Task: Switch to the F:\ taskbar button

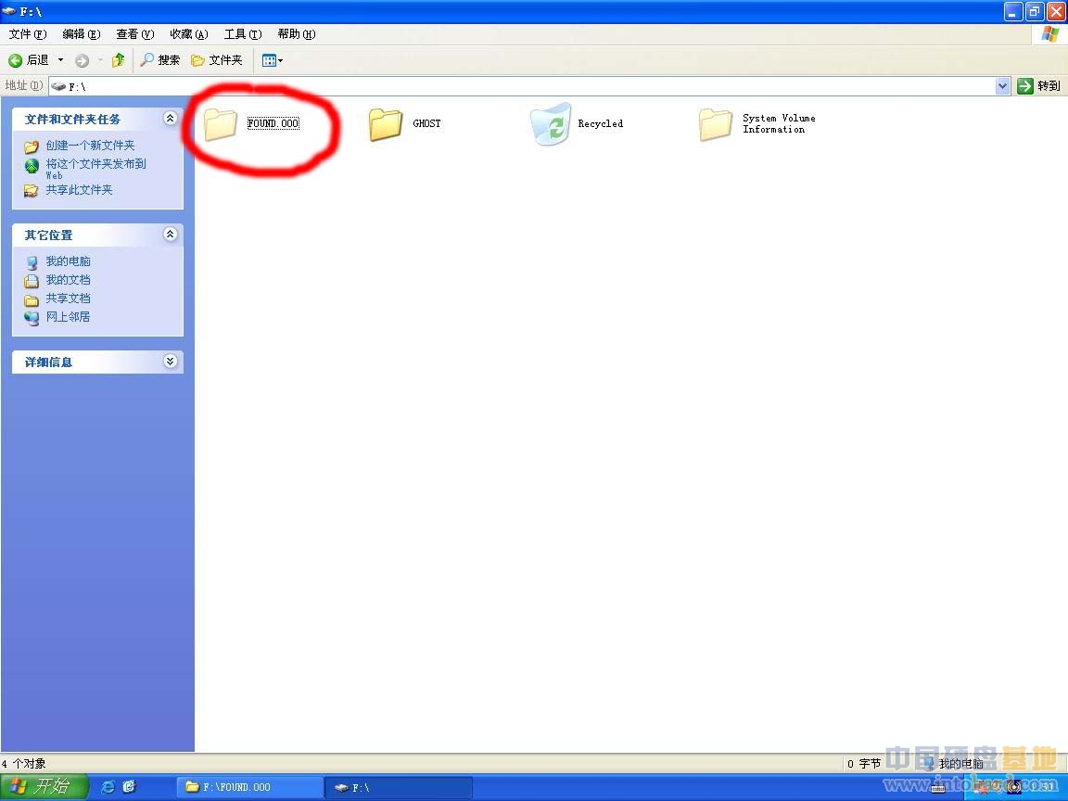Action: pyautogui.click(x=399, y=787)
